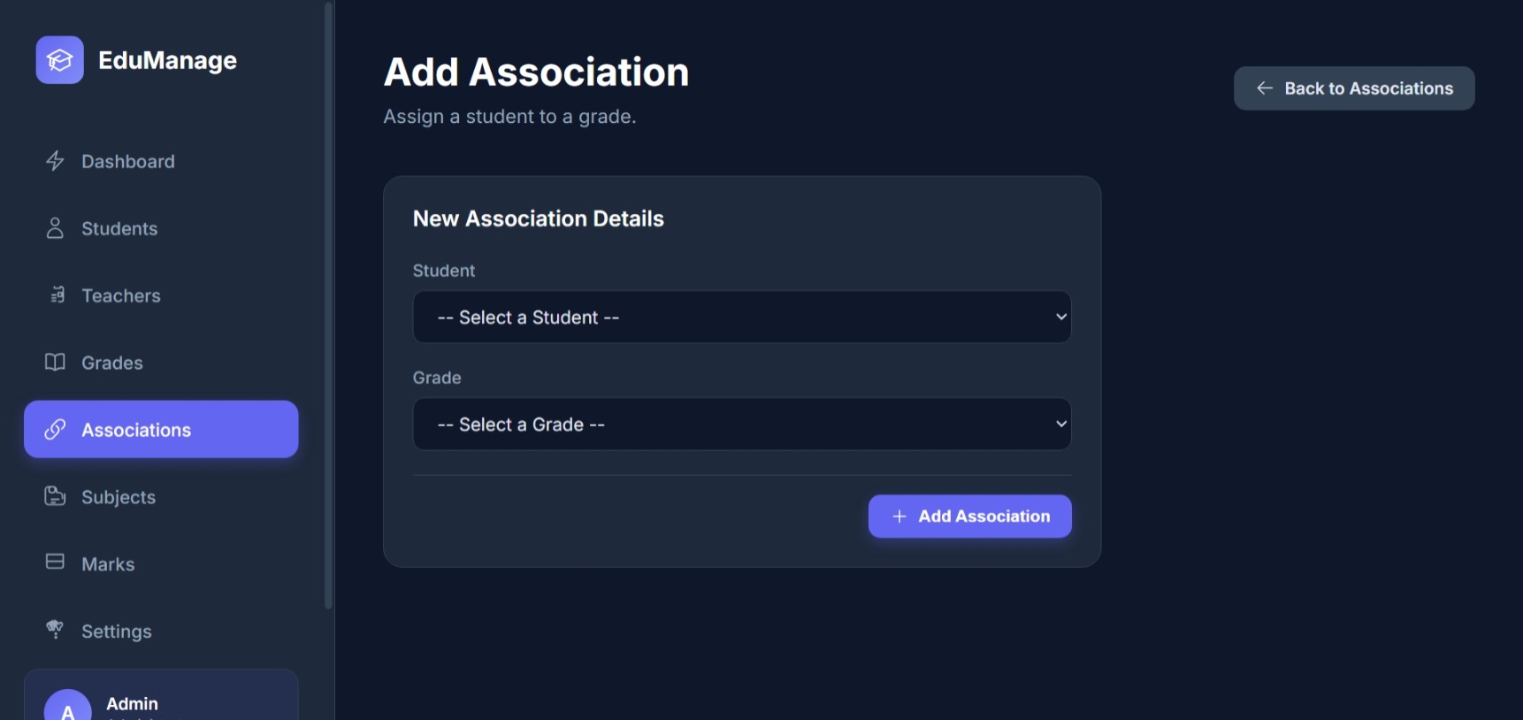Click the Admin avatar circle
The width and height of the screenshot is (1523, 720).
tap(68, 708)
